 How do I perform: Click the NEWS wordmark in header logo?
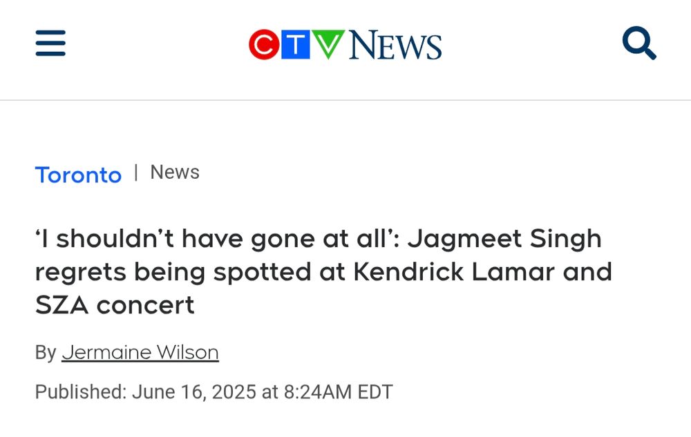(x=395, y=46)
